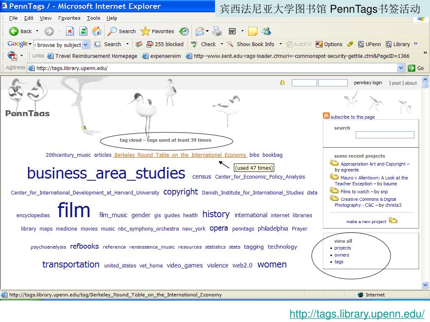The image size is (430, 322).
Task: Open the UPenn toolbar shortcut
Action: coord(370,44)
